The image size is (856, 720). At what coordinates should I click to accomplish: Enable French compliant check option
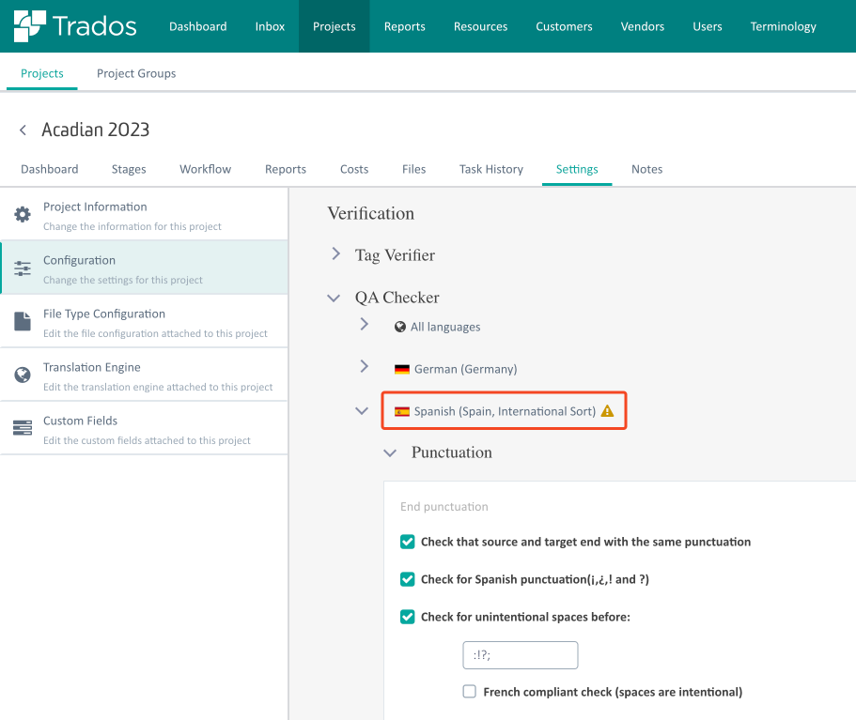click(x=470, y=692)
